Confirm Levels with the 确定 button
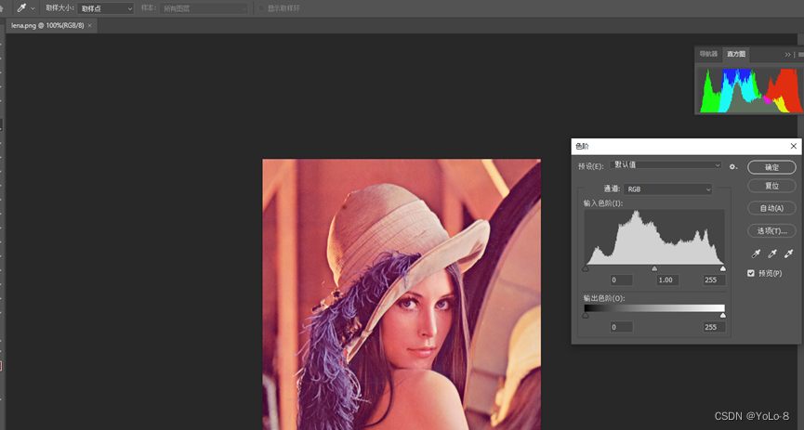Viewport: 804px width, 430px height. 771,167
